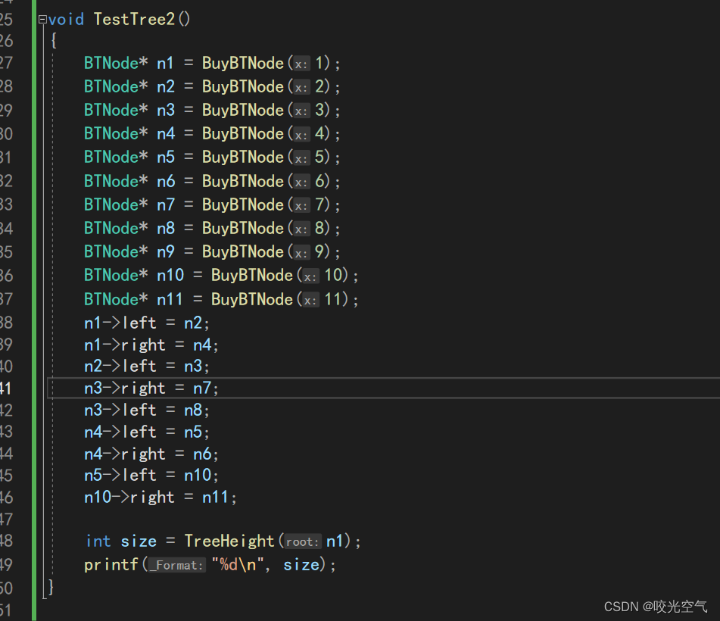Click the 'n4->right = n6;' statement
The width and height of the screenshot is (720, 621).
click(151, 454)
